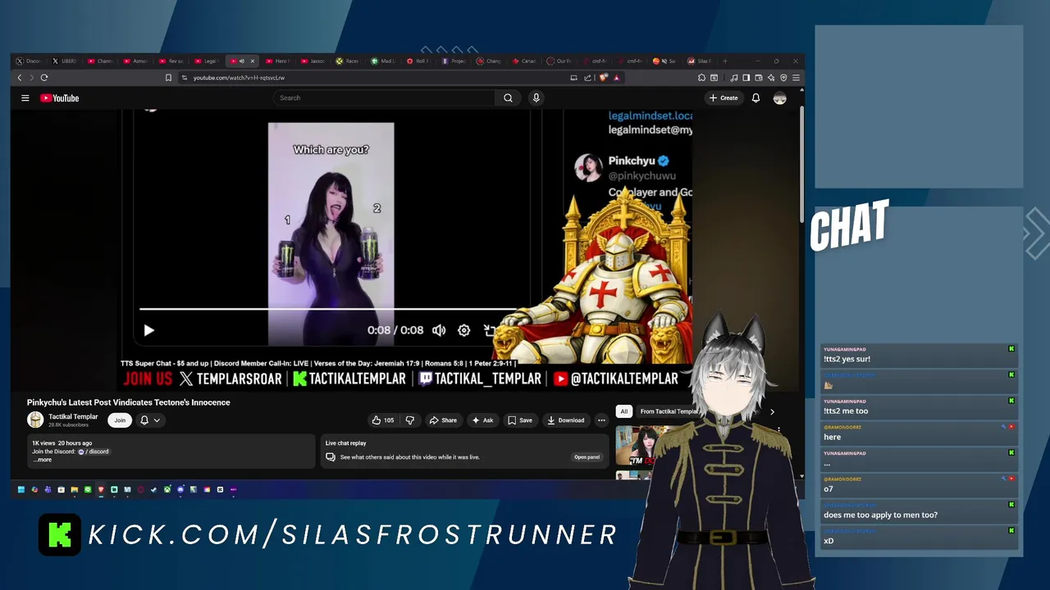Click the Create button
1050x590 pixels.
724,98
